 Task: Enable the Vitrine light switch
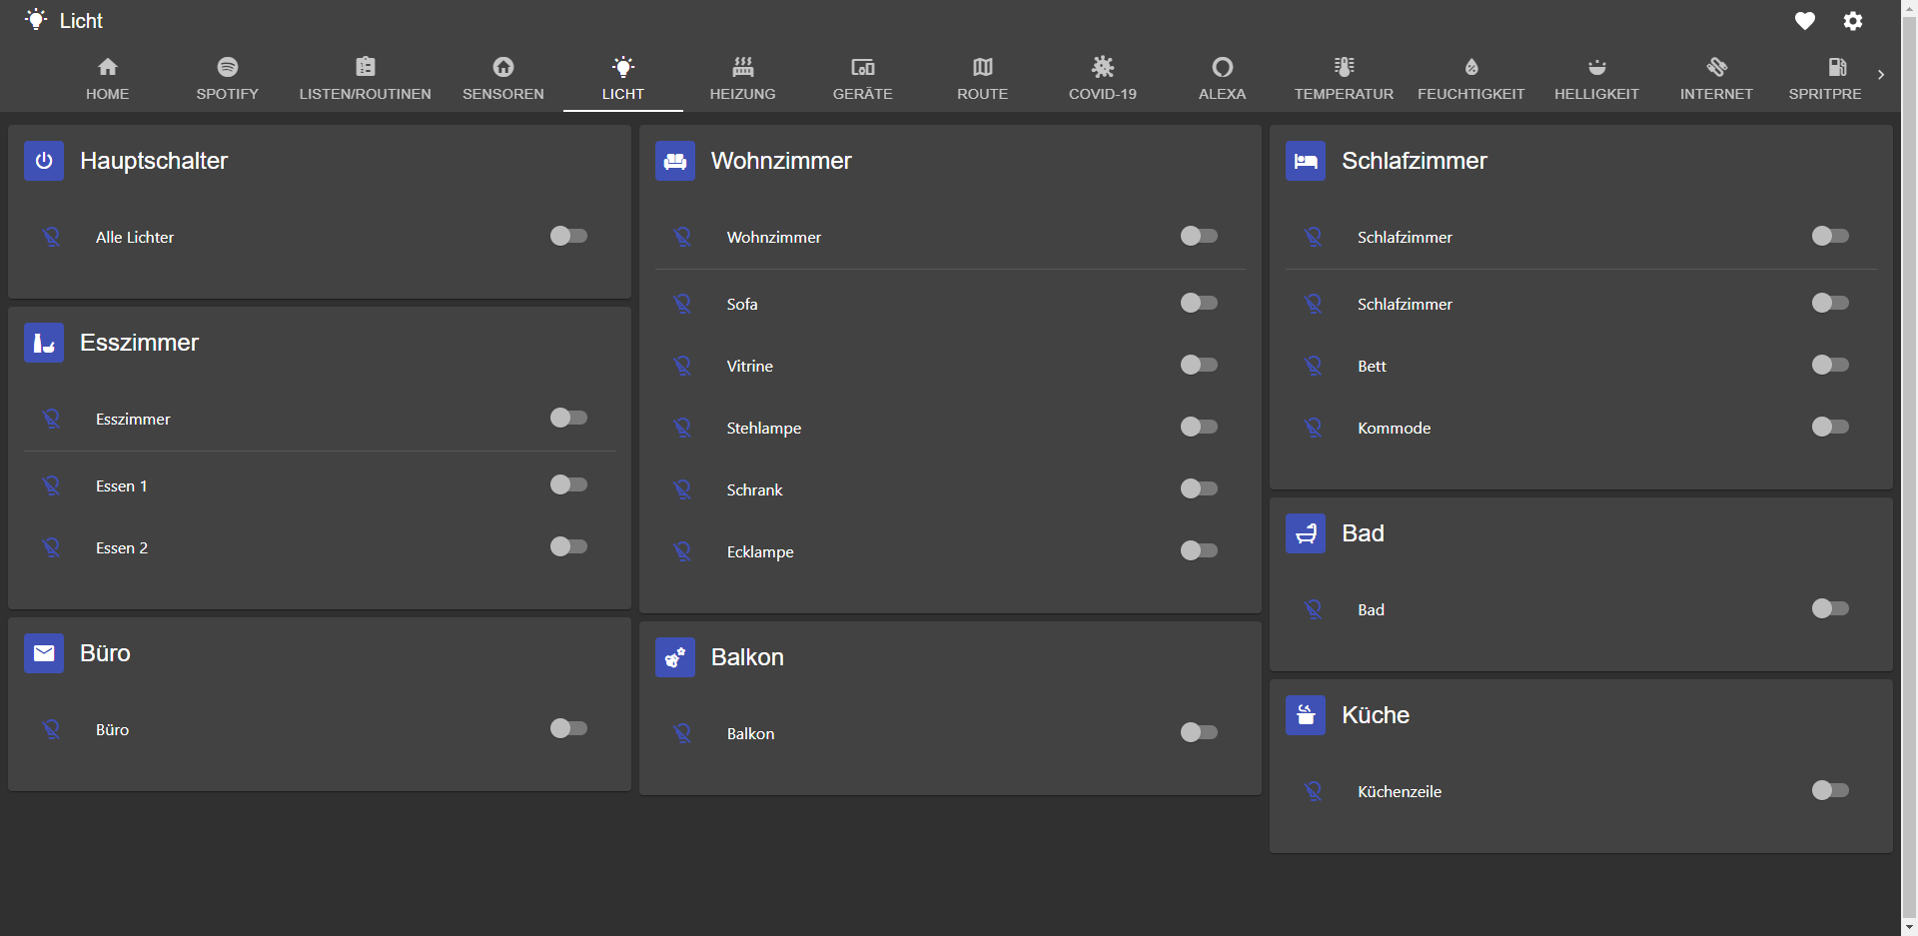pos(1199,365)
